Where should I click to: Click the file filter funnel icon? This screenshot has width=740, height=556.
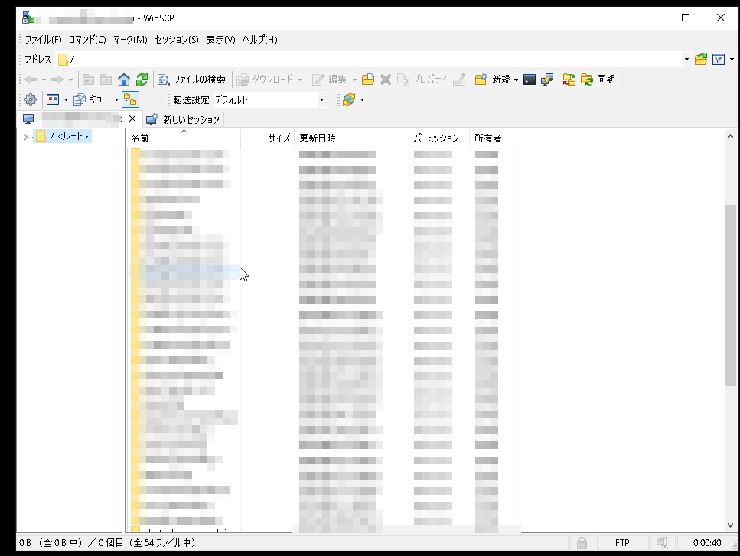(719, 60)
